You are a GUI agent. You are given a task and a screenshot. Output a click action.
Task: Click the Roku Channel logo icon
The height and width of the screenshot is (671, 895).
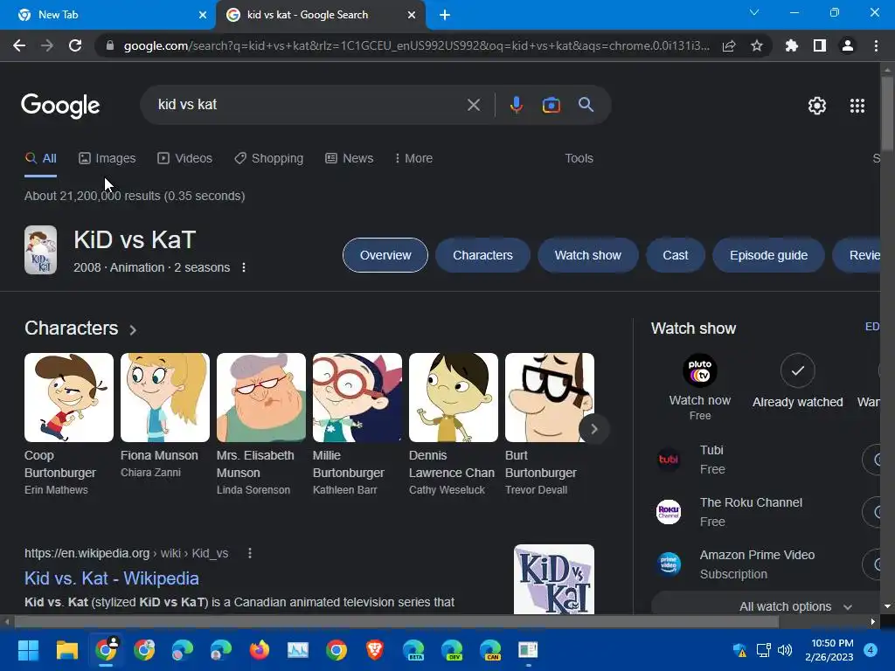point(669,512)
